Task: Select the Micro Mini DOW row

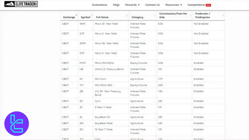Action: click(142, 63)
